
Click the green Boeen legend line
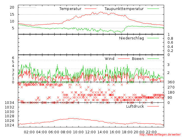point(153,59)
